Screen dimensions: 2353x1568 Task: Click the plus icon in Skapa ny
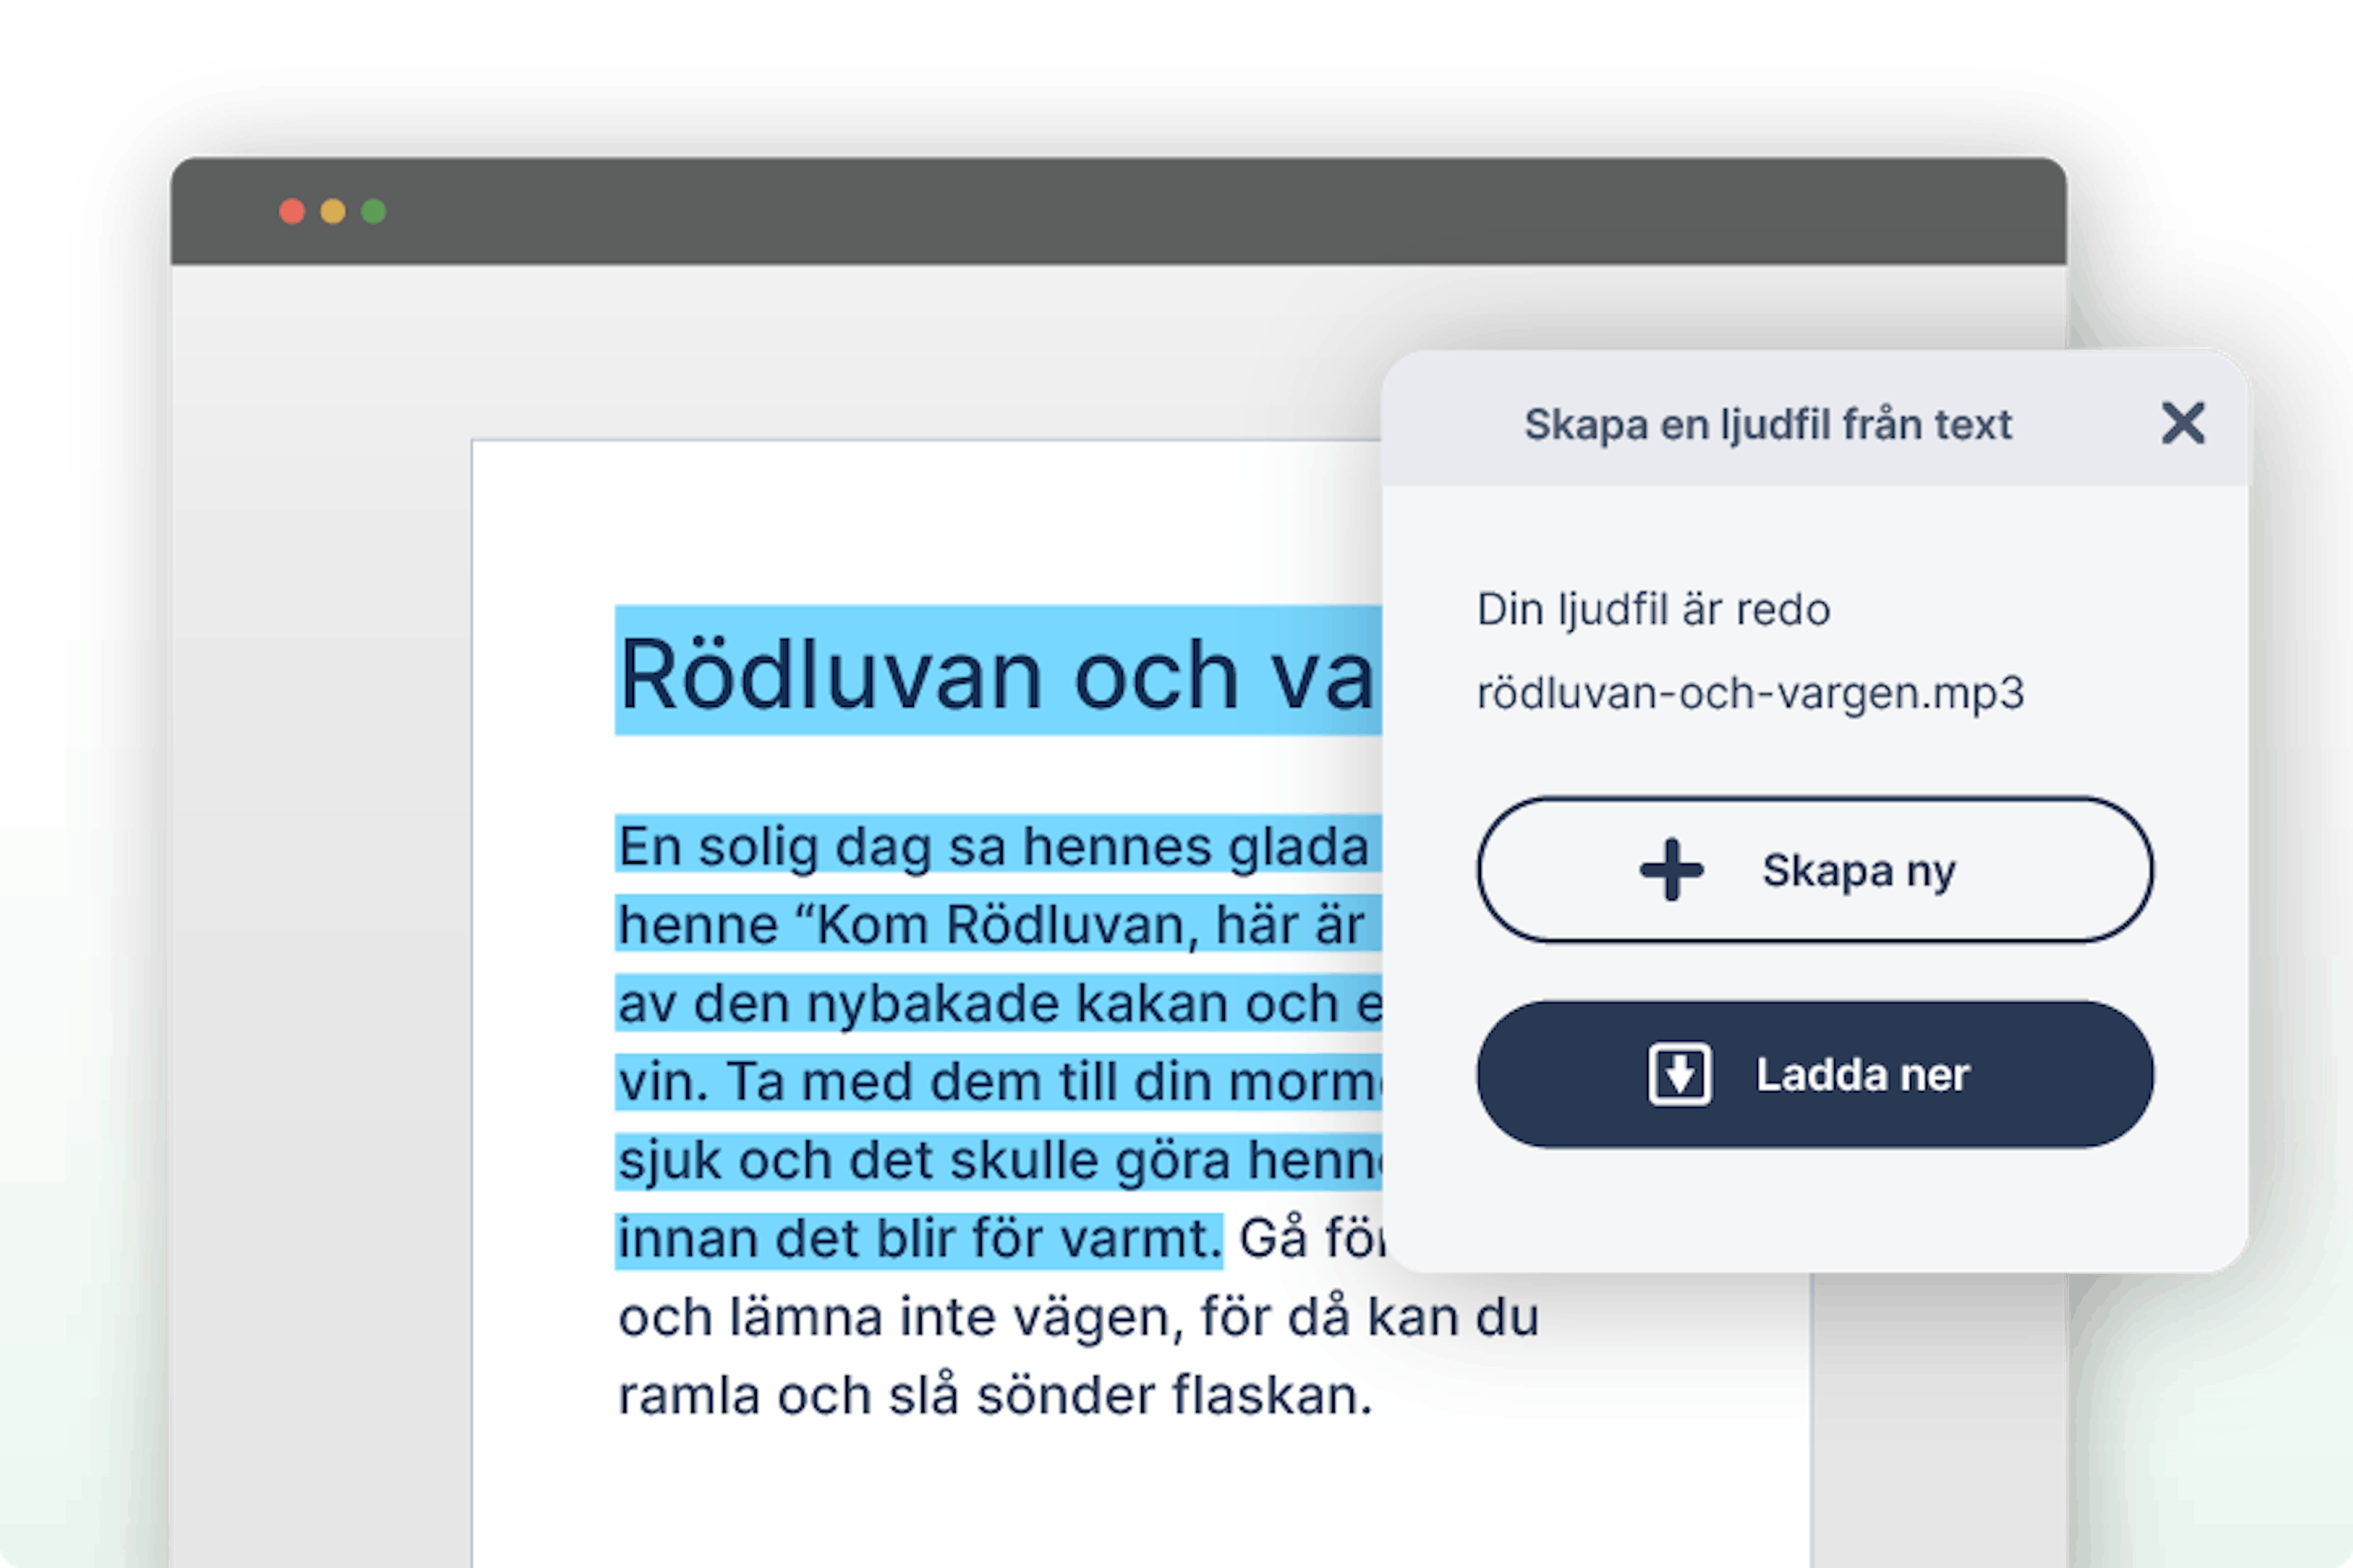(x=1672, y=870)
